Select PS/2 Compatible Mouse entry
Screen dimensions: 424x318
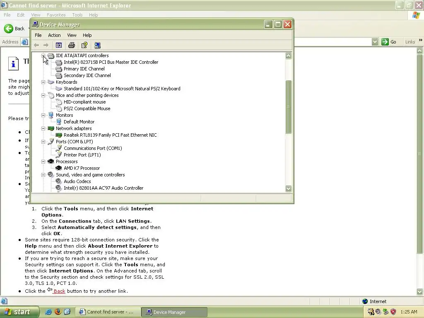[x=87, y=108]
